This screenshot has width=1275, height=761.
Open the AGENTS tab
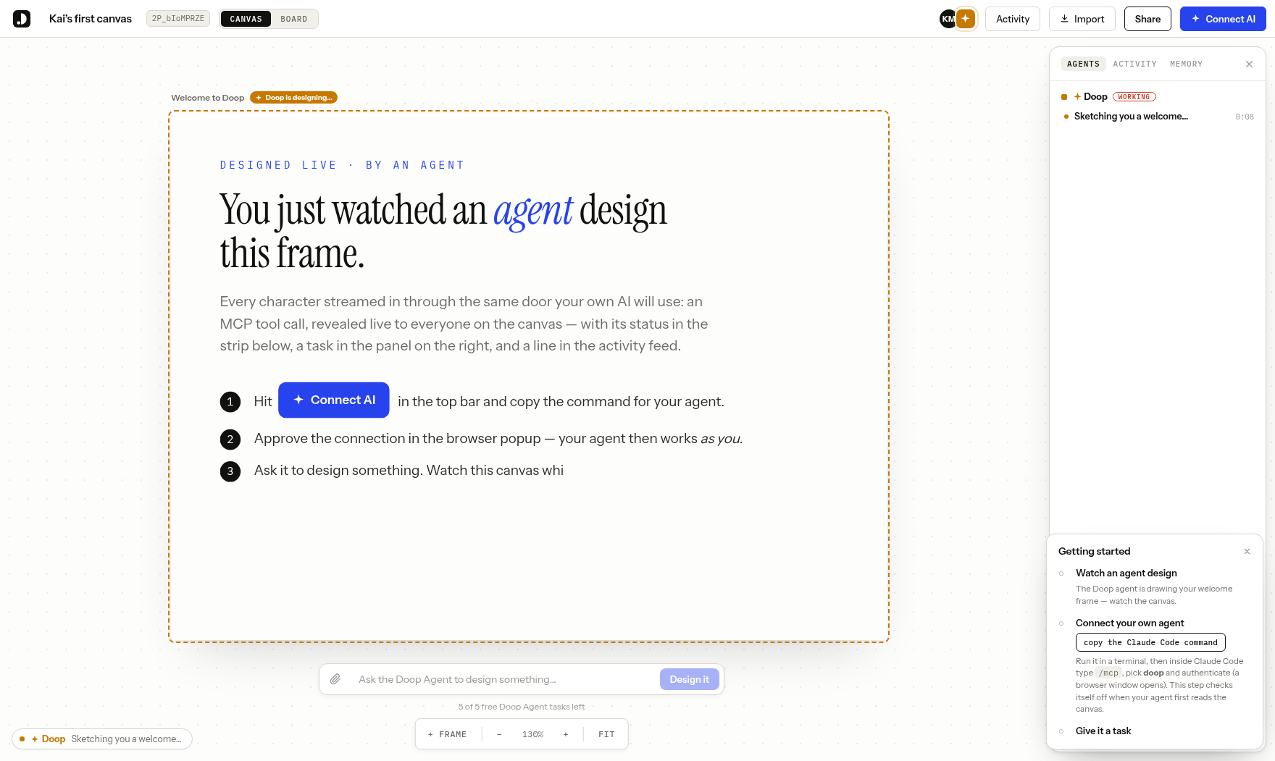pyautogui.click(x=1083, y=64)
